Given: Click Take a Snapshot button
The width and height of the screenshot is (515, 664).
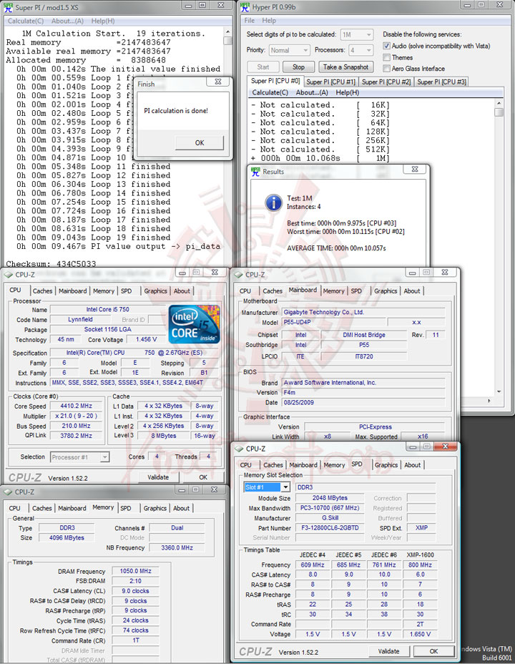Looking at the screenshot, I should pyautogui.click(x=345, y=67).
